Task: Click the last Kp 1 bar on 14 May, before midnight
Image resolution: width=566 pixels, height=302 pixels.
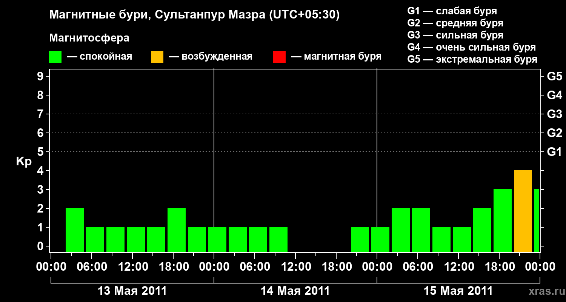Action: [360, 240]
